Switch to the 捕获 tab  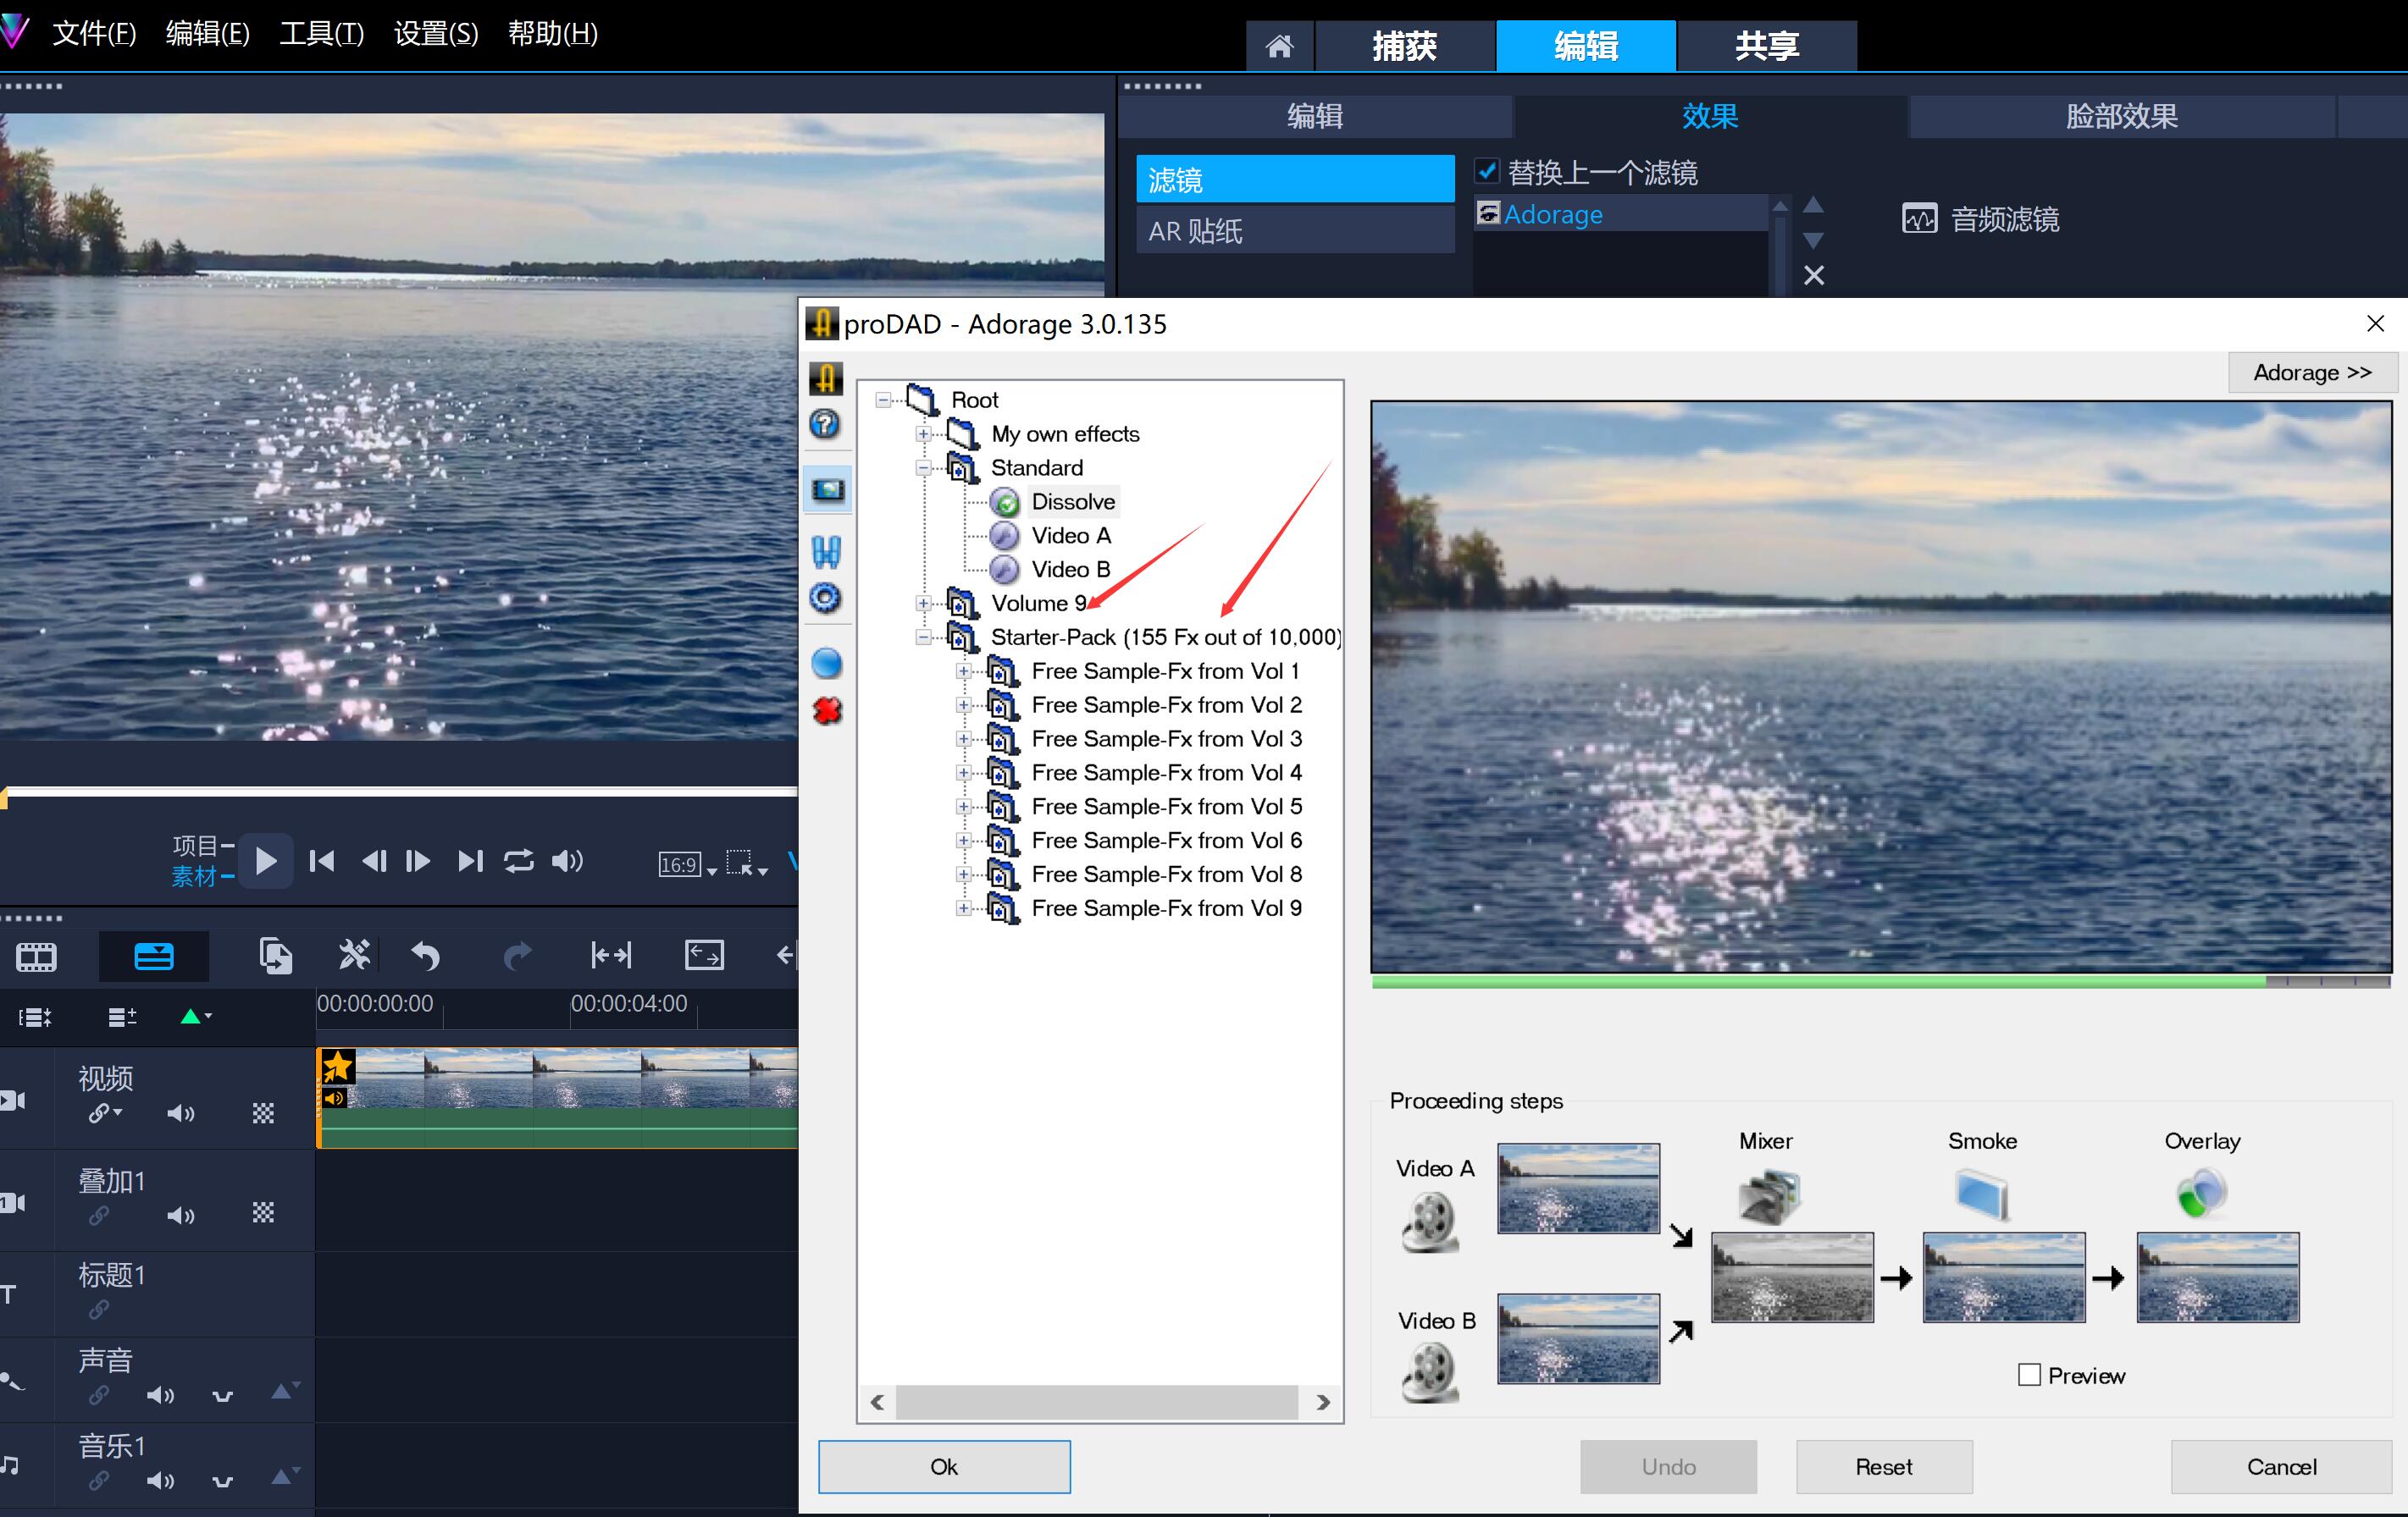1405,46
